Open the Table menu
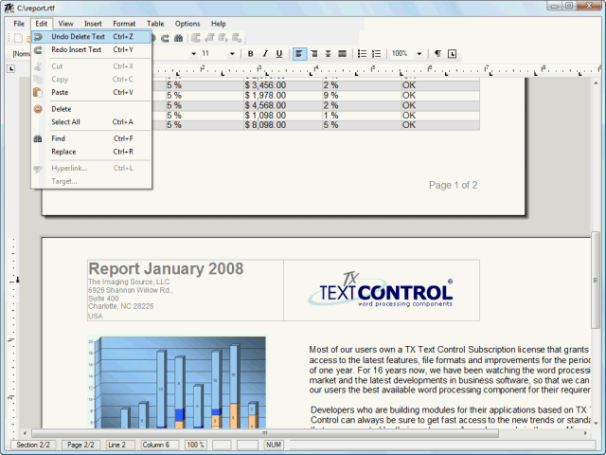 pyautogui.click(x=155, y=23)
